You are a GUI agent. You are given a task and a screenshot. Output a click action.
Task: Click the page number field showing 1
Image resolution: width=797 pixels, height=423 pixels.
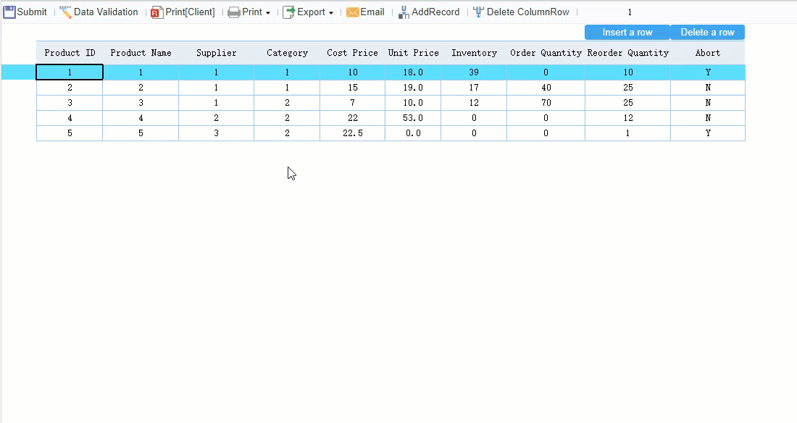click(629, 12)
